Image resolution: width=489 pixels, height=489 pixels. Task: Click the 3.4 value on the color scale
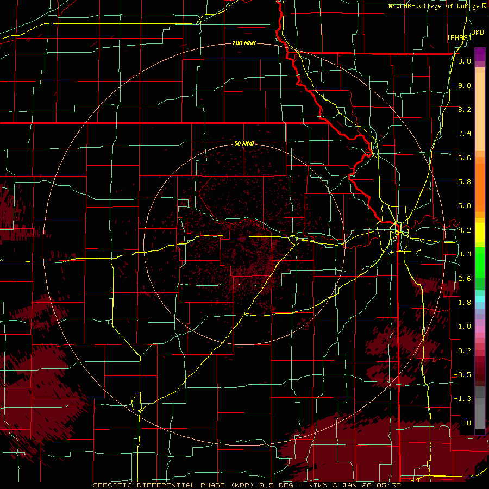(465, 254)
